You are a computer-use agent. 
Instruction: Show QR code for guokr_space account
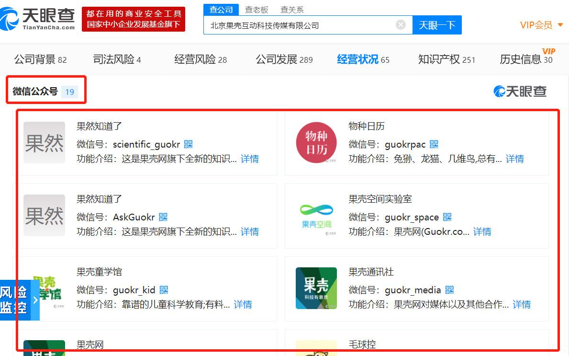447,217
